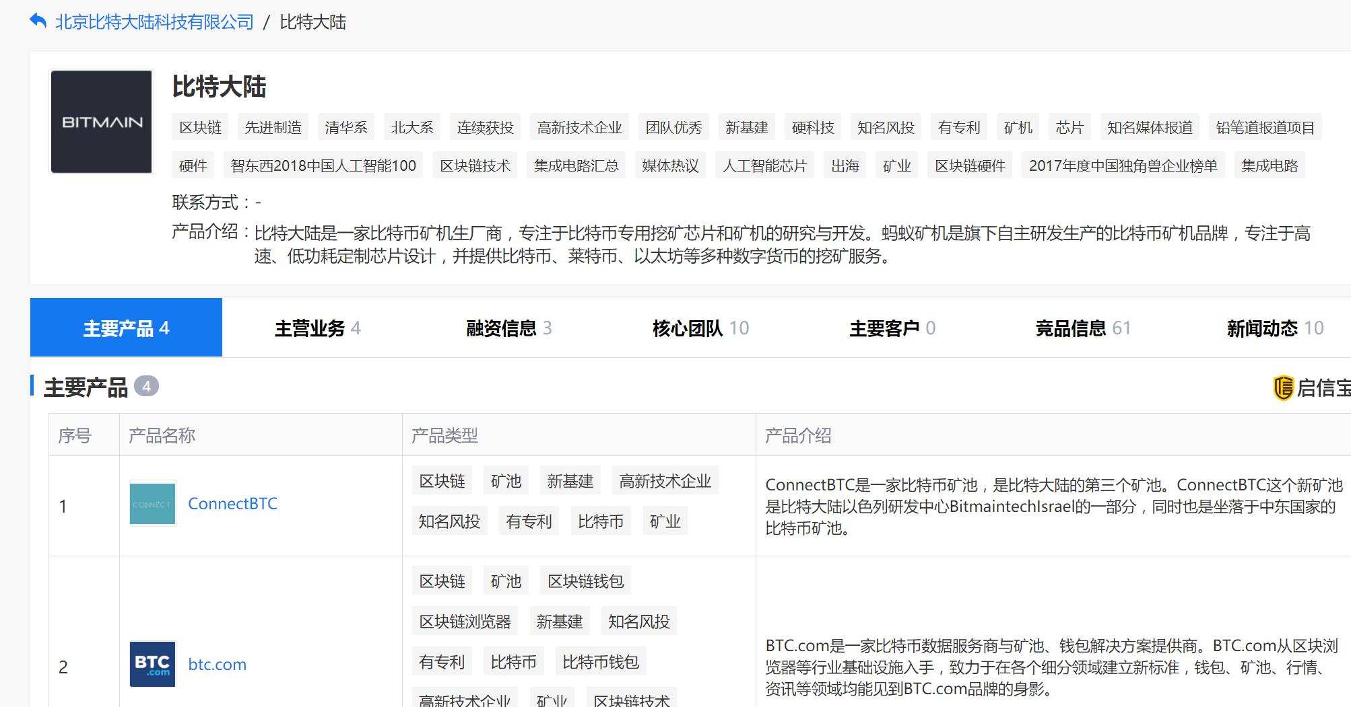Image resolution: width=1351 pixels, height=707 pixels.
Task: Click 区块链浏览器 tag in btc.com row
Action: click(465, 622)
